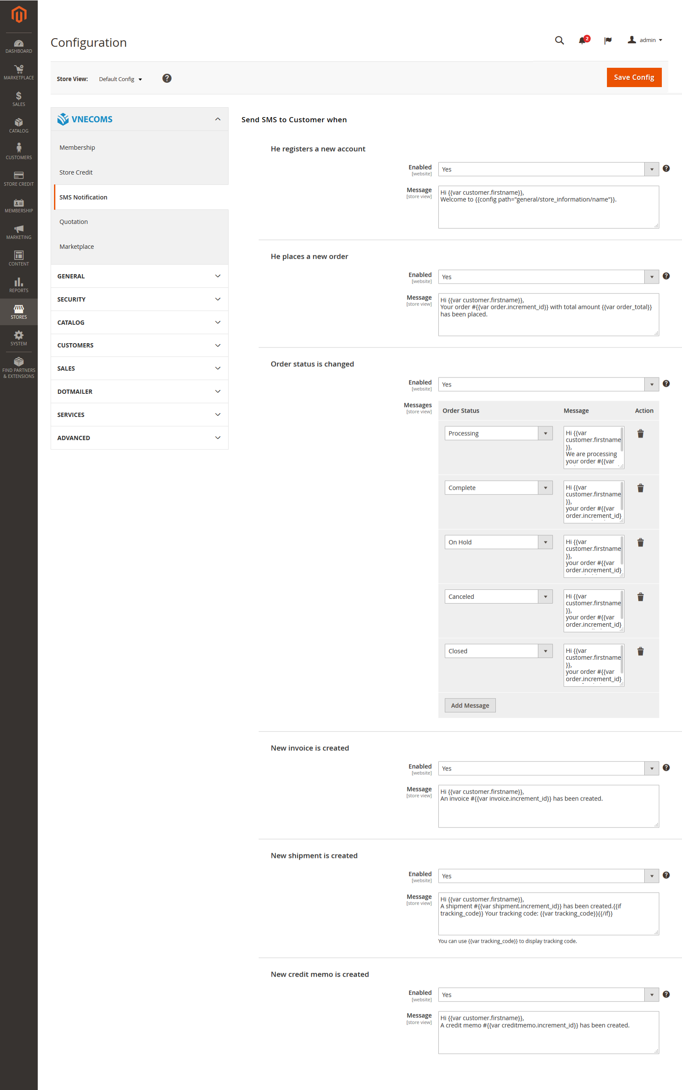Click the flag icon in header
The image size is (682, 1090).
pos(608,40)
